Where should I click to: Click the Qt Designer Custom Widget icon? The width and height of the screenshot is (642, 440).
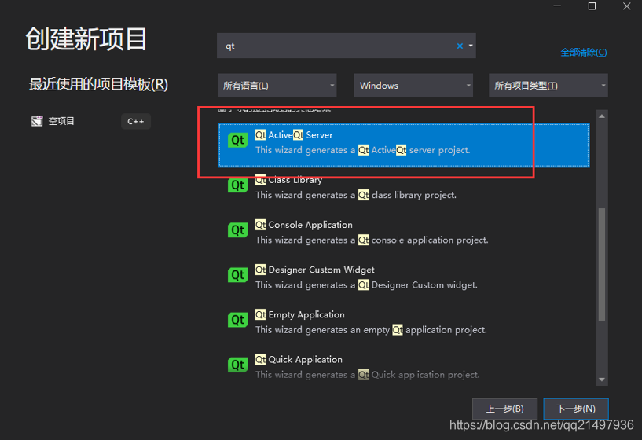238,275
